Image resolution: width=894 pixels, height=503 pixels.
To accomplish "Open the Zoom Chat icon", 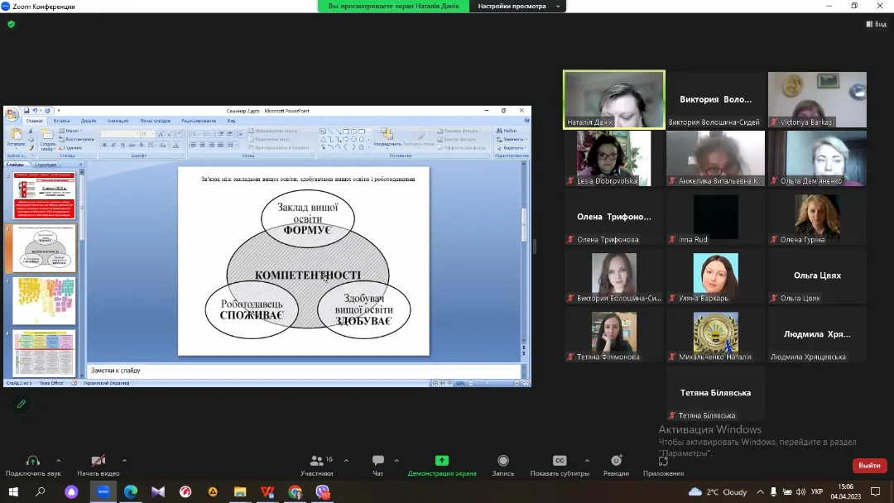I will (x=378, y=461).
